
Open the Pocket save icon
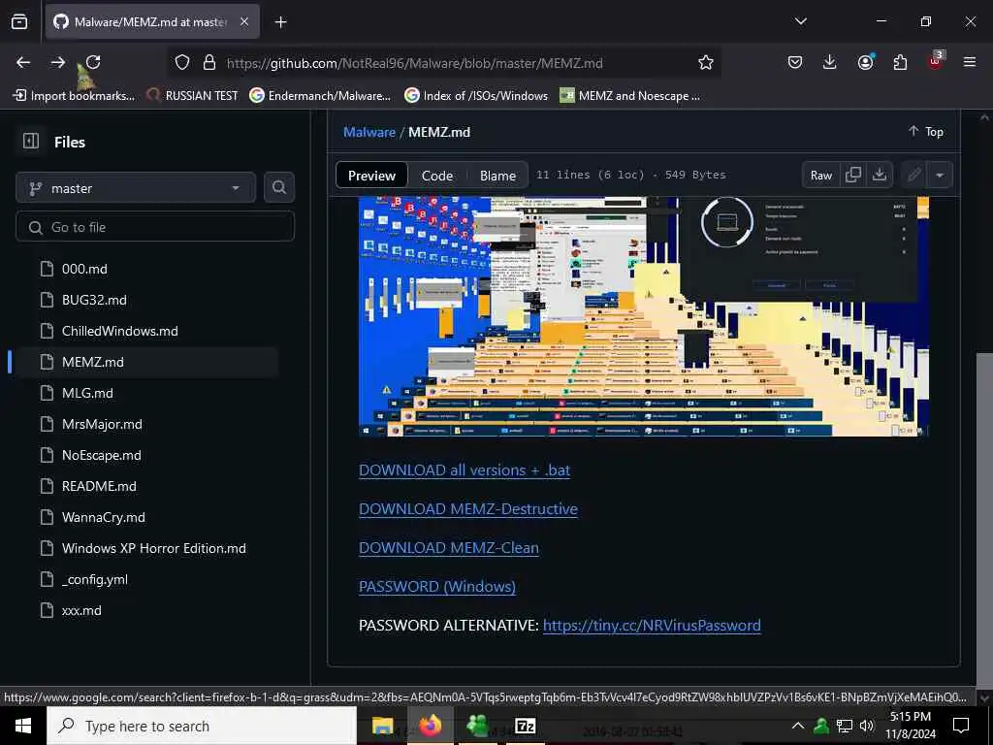795,62
